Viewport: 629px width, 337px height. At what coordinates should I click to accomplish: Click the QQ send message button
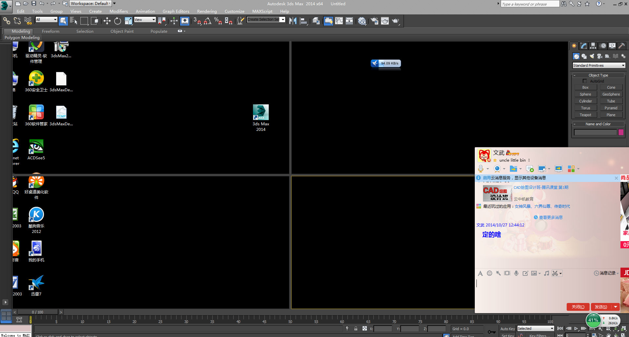pyautogui.click(x=601, y=307)
